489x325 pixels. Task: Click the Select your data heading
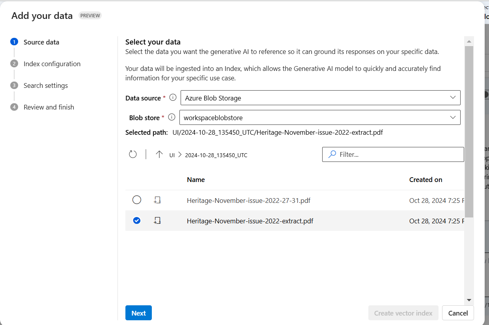coord(153,42)
